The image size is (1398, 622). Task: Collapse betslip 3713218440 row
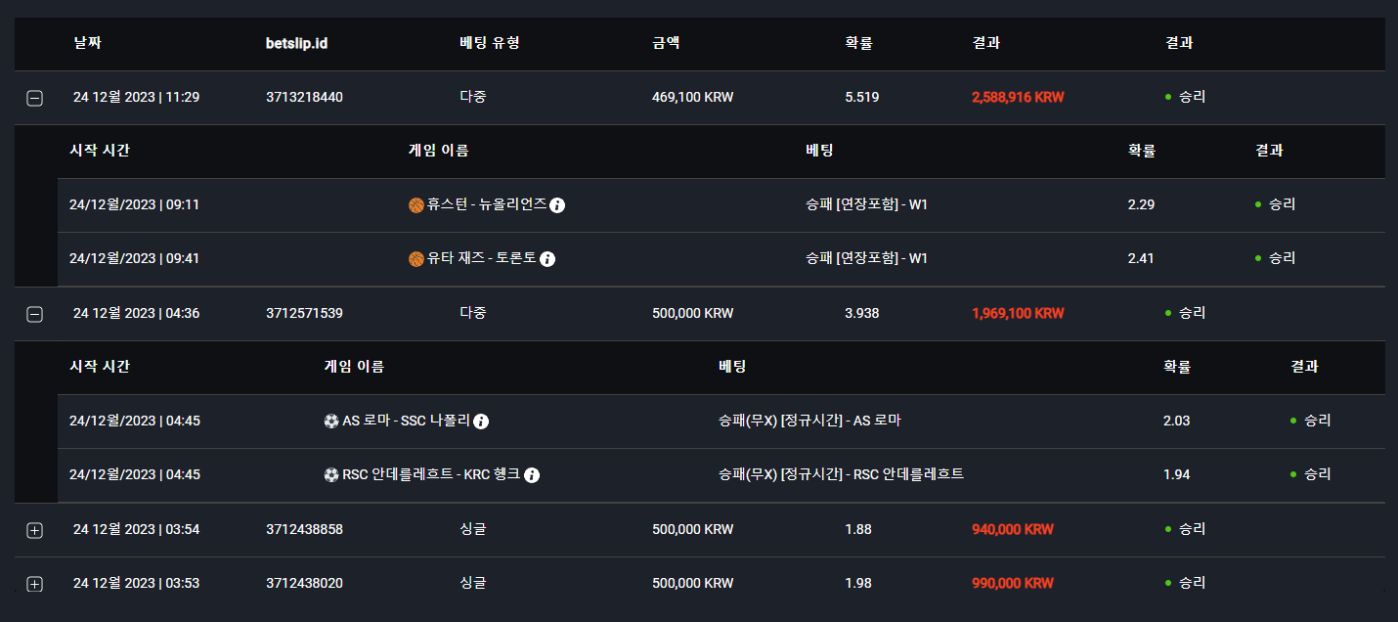[x=34, y=98]
